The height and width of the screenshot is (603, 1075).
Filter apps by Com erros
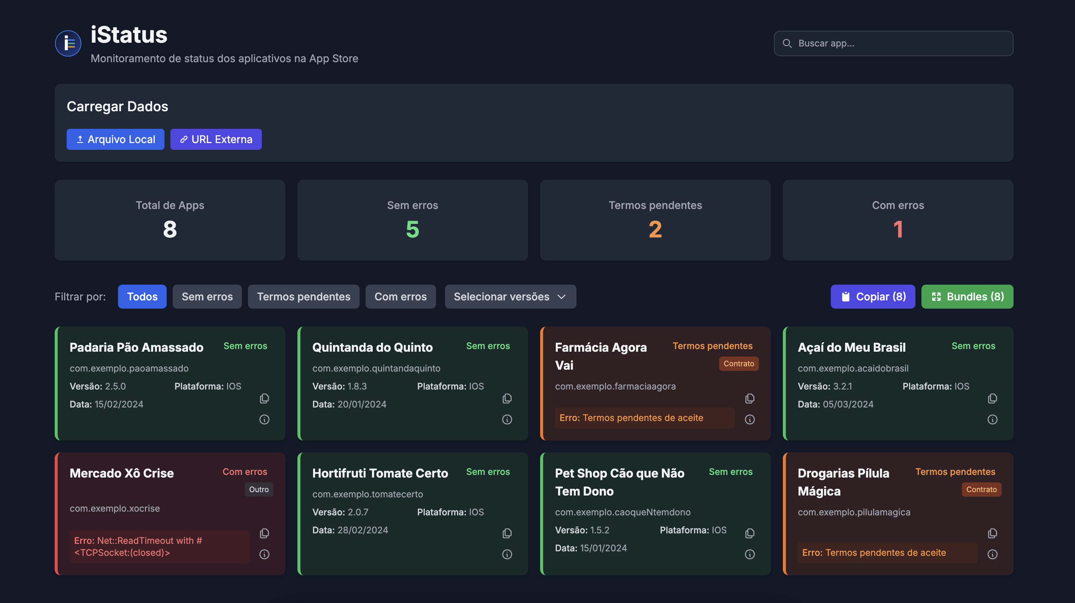click(x=400, y=297)
